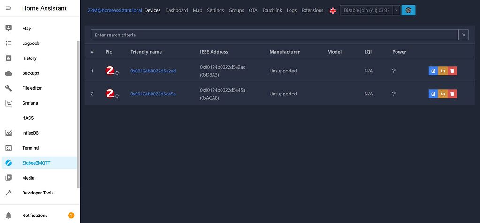Open Grafana icon in sidebar
Viewport: 480px width, 223px height.
(x=8, y=103)
